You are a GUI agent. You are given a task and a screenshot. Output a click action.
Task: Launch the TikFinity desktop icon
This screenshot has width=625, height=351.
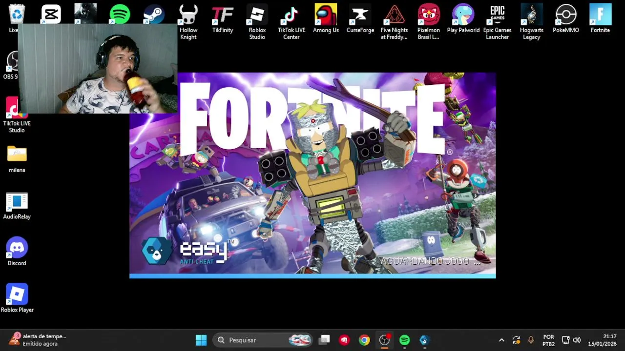coord(223,19)
